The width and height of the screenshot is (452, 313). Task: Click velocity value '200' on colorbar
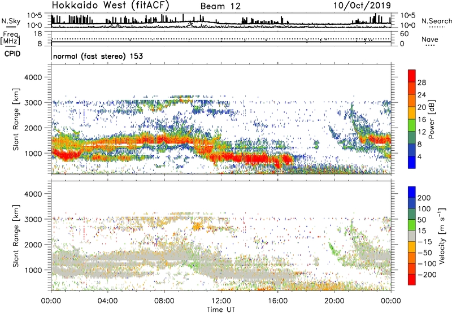click(424, 198)
